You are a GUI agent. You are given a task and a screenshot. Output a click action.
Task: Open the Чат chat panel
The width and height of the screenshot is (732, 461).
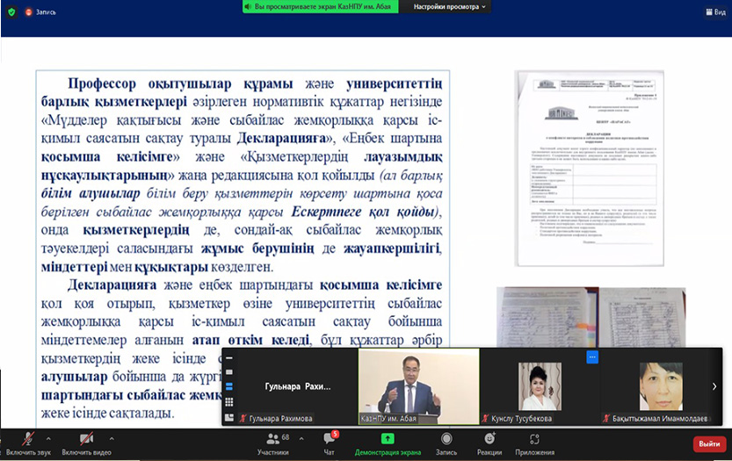(329, 438)
